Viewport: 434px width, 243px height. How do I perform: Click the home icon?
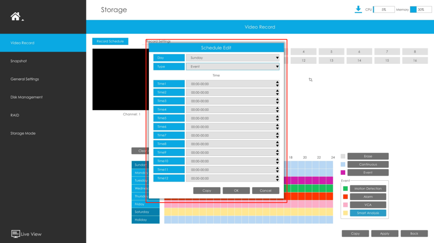click(x=16, y=17)
